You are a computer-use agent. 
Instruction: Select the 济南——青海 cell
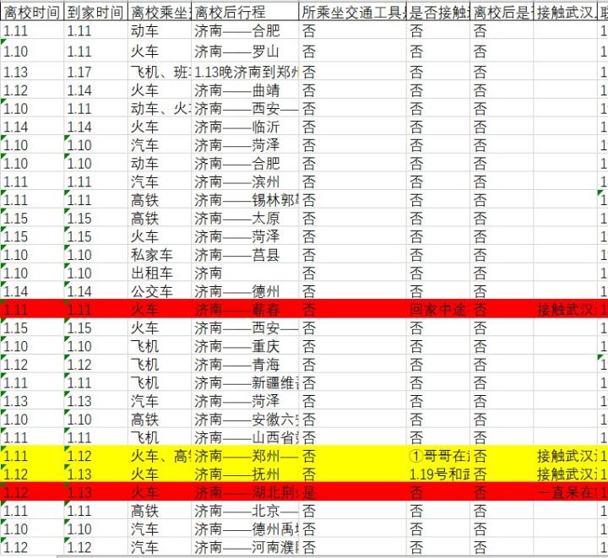coord(245,365)
